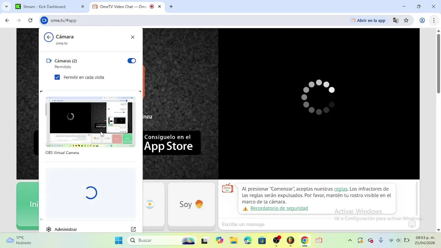
Task: Click the recording indicator on the OmeTV tab
Action: (152, 7)
